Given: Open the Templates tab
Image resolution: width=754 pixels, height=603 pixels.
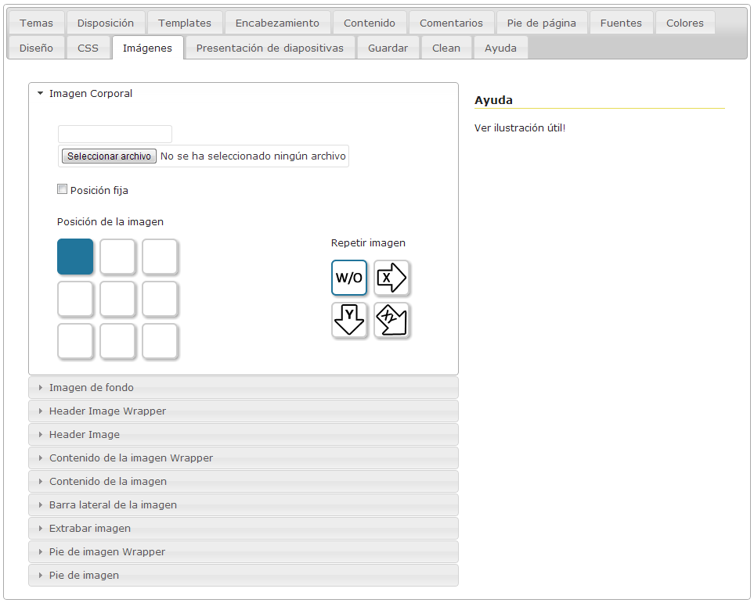Looking at the screenshot, I should click(x=185, y=23).
